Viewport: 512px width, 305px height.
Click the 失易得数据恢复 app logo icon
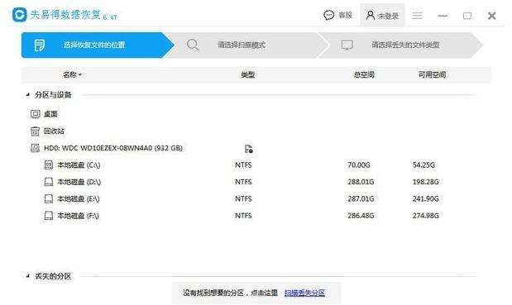(19, 15)
